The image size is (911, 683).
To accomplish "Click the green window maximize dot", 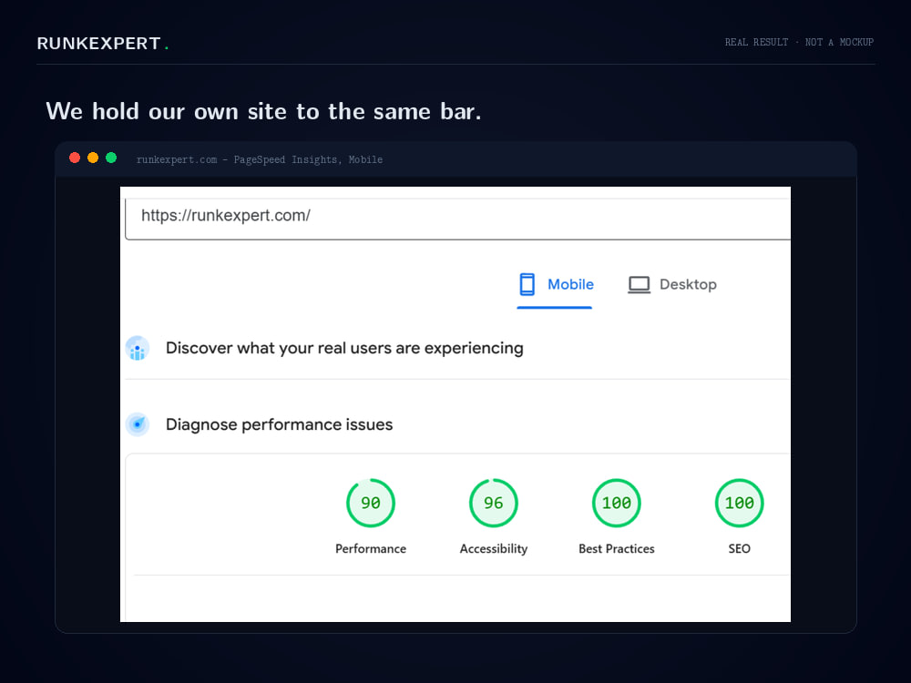I will pos(111,158).
